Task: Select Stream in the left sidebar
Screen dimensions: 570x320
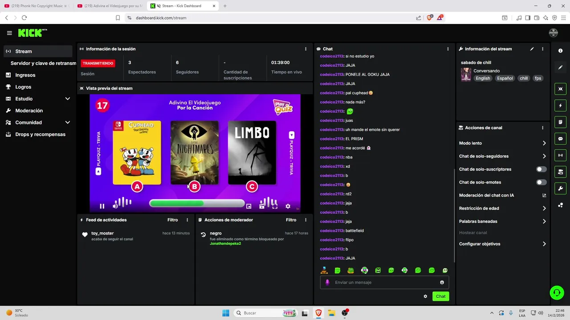Action: tap(37, 51)
